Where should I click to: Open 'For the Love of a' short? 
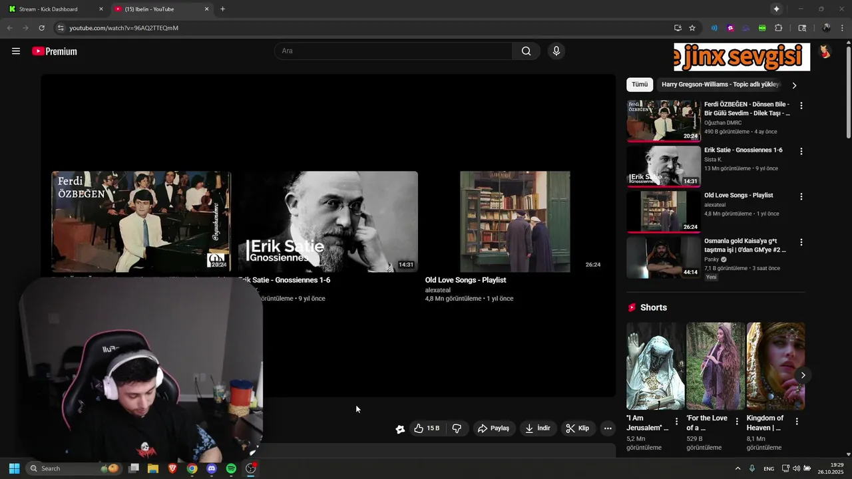[716, 366]
